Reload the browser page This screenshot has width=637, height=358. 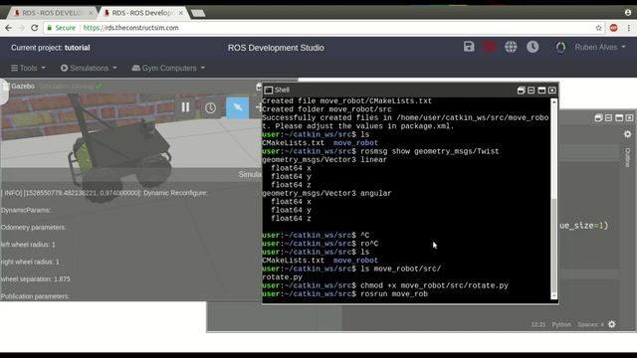(35, 28)
